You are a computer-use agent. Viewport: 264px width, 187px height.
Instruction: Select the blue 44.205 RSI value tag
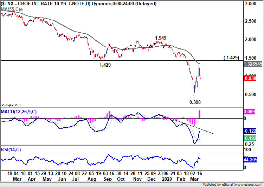(x=251, y=159)
